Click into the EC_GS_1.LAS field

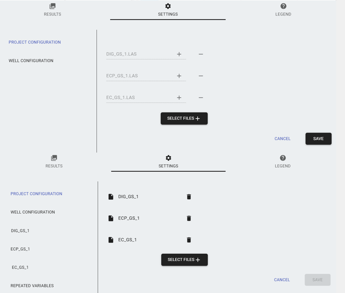click(x=139, y=97)
